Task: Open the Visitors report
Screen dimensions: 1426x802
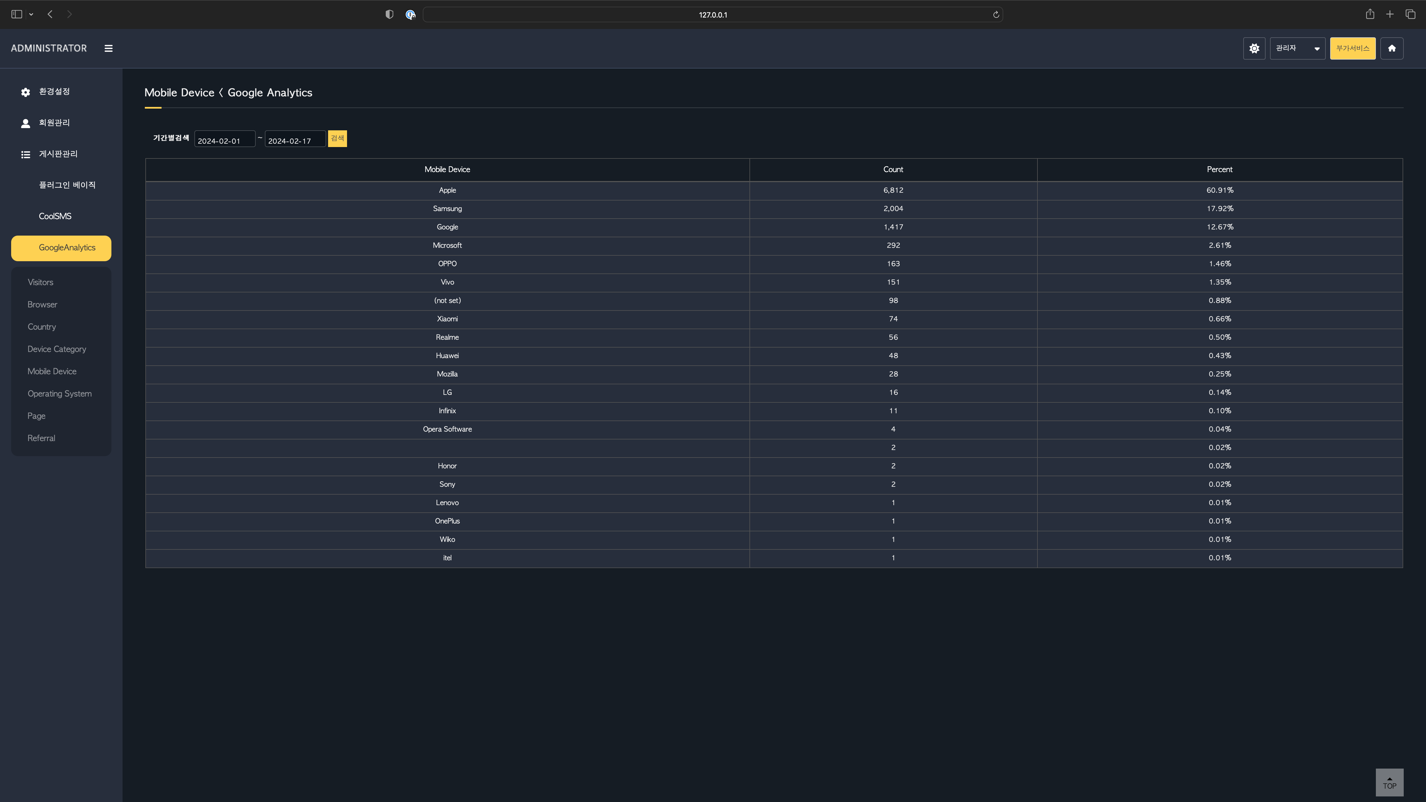Action: click(x=40, y=282)
